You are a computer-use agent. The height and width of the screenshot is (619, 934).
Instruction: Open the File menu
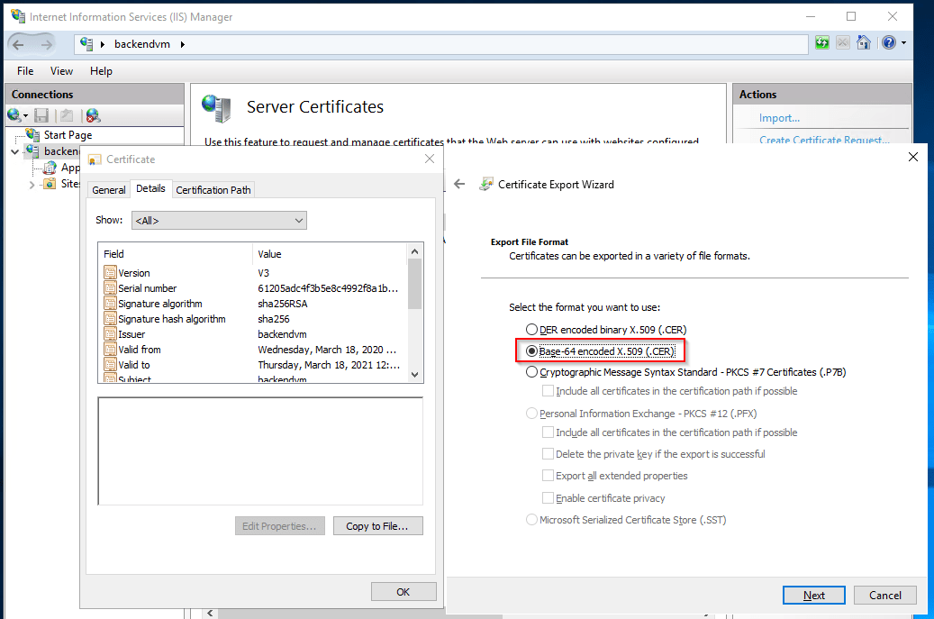coord(25,71)
